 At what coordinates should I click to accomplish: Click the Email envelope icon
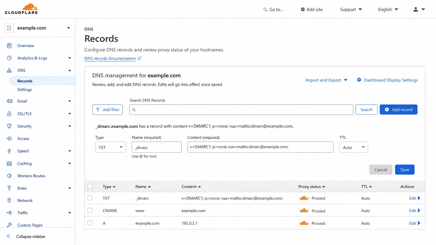point(9,101)
